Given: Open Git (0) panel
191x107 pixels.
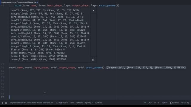Looking at the screenshot, I should click(185, 103).
